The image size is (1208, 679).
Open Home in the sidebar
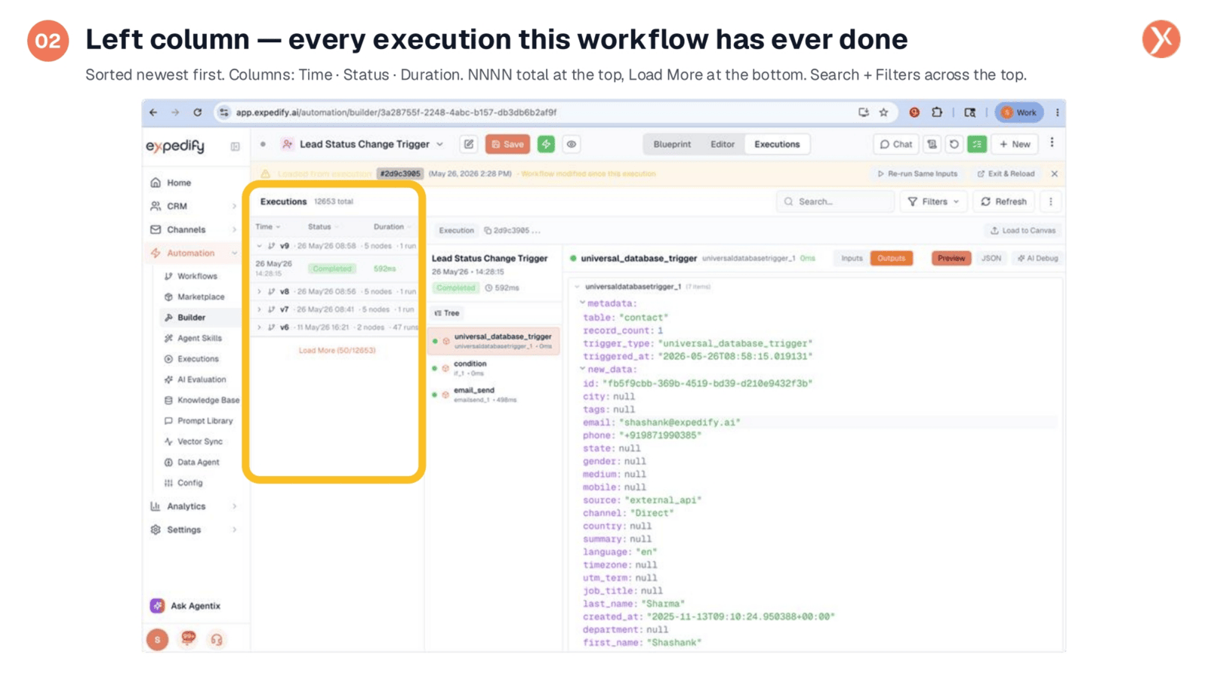tap(178, 183)
